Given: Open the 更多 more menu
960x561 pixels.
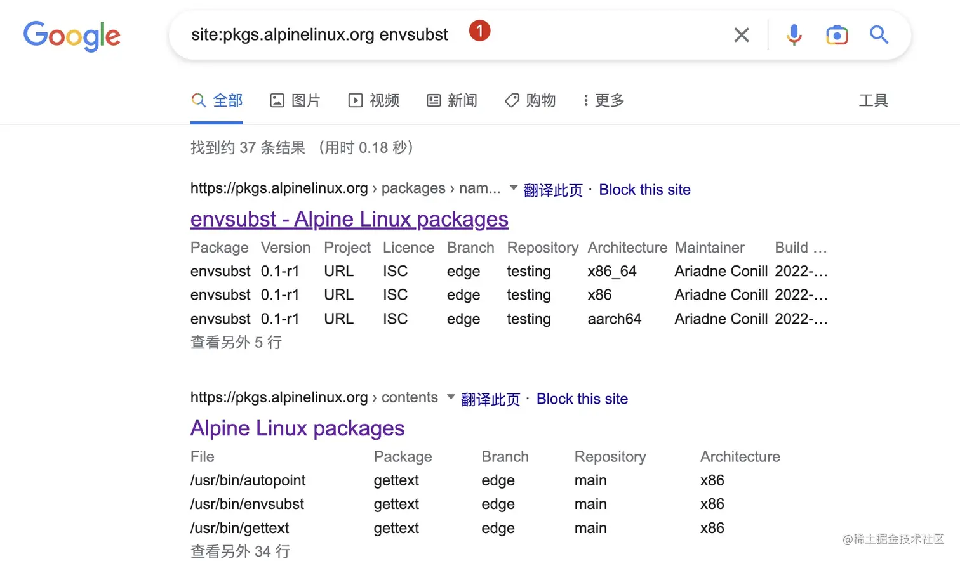Looking at the screenshot, I should click(604, 100).
